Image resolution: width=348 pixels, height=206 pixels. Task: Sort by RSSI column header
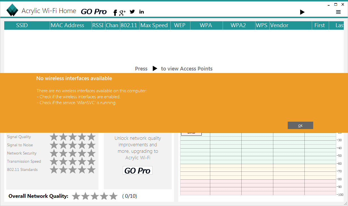98,25
